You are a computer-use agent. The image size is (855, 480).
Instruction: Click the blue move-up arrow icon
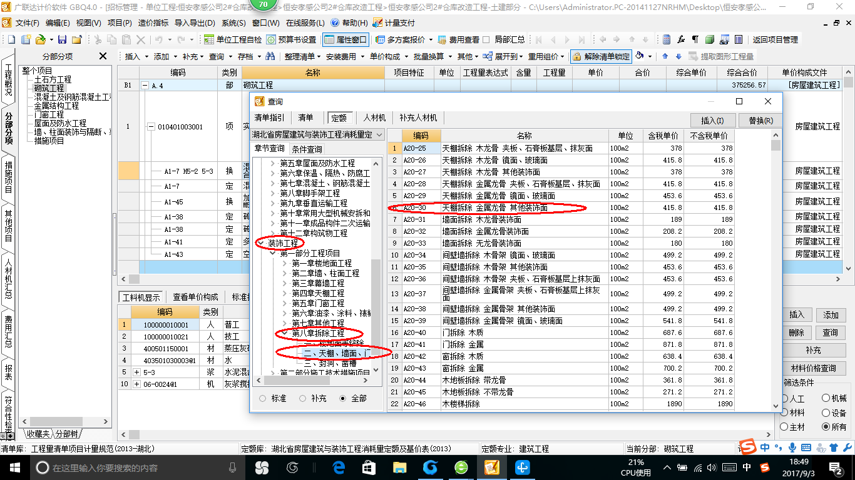(665, 56)
